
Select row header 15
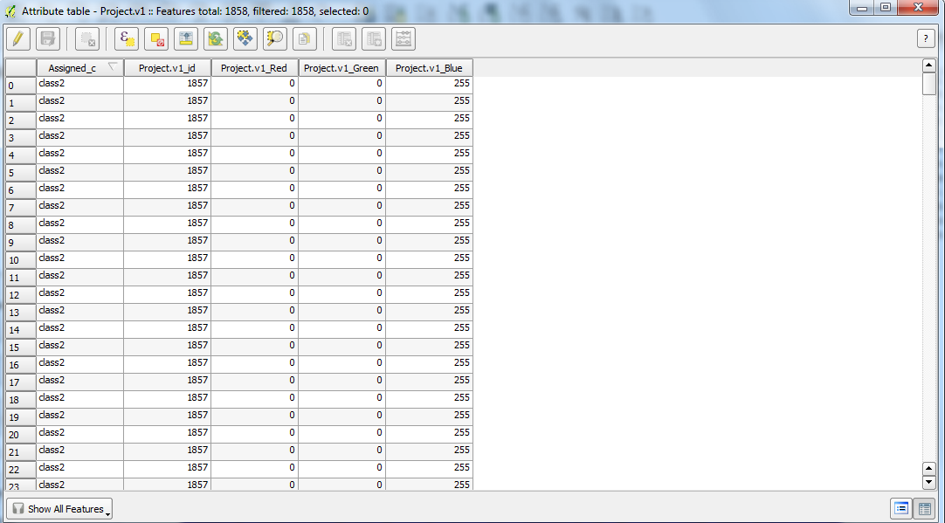[x=21, y=348]
